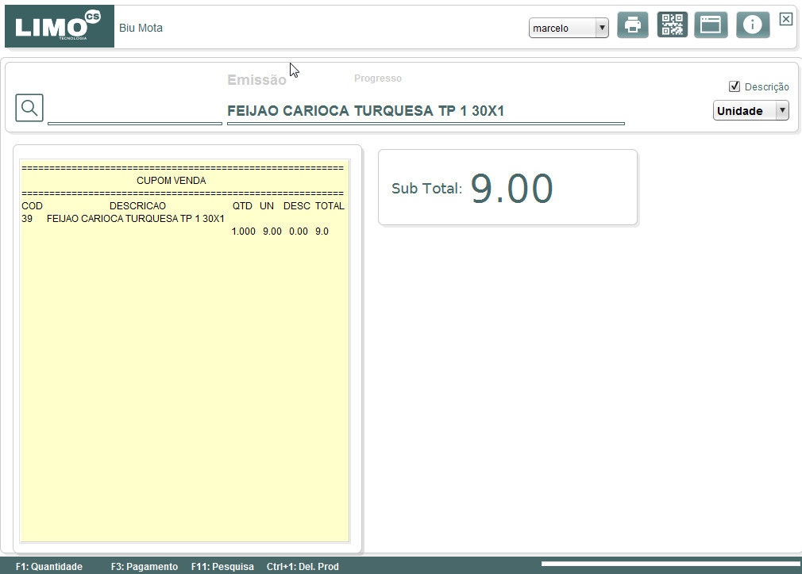
Task: Click the printer icon in header
Action: (x=633, y=25)
